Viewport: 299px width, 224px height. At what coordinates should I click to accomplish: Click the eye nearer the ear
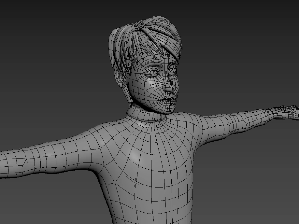tap(151, 73)
